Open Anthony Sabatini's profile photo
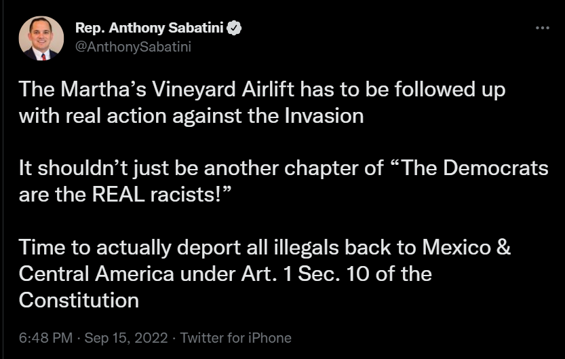565x359 pixels. (x=41, y=38)
